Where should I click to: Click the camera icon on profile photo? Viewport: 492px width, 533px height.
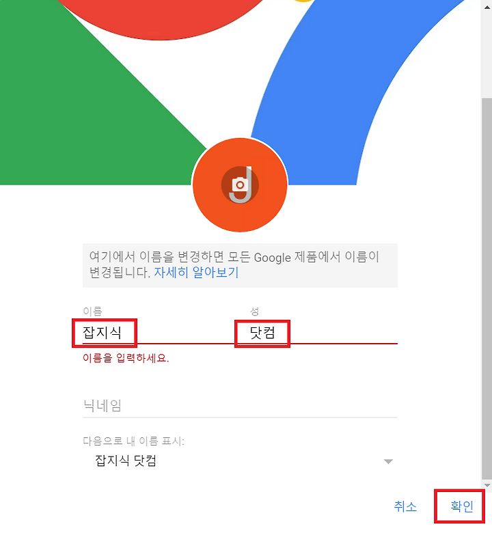point(240,185)
